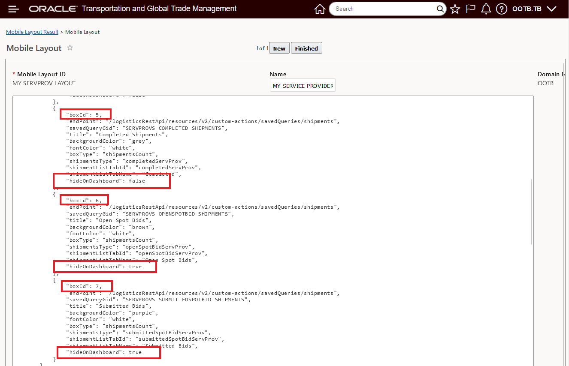Click the "backgroundColor": "brown" line

click(110, 227)
